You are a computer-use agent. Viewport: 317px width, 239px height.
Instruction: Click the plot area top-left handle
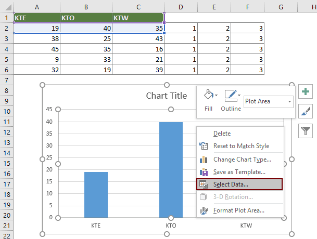[58, 110]
